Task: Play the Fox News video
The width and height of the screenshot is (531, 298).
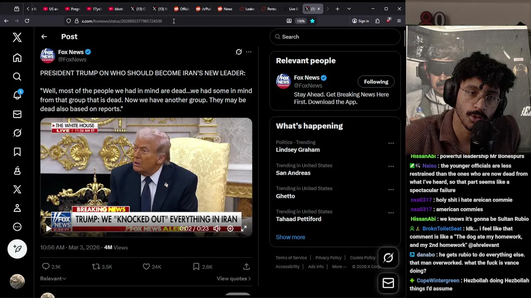Action: pyautogui.click(x=49, y=228)
